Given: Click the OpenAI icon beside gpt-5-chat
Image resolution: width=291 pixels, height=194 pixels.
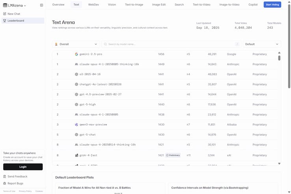Looking at the screenshot, I should (x=76, y=135).
